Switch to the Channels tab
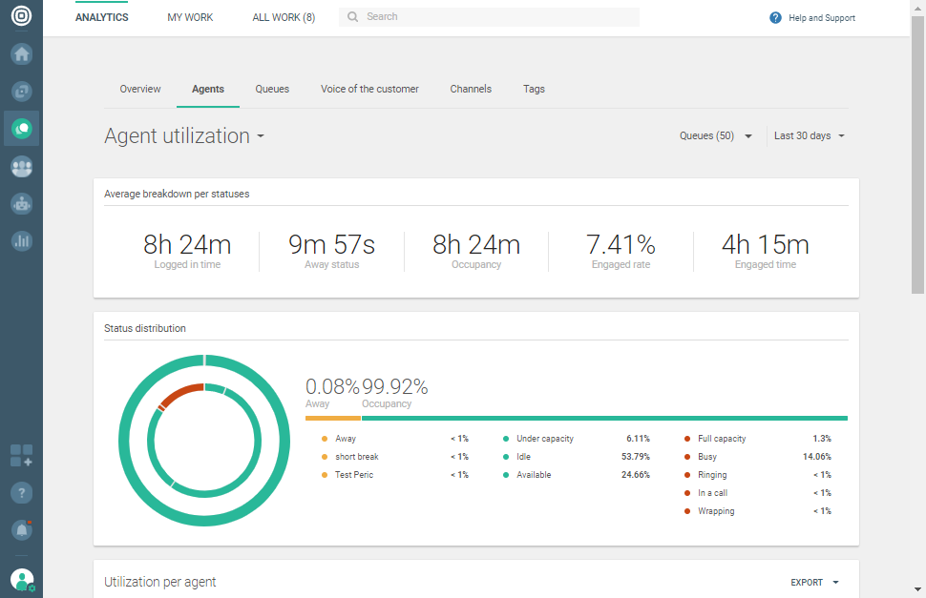Image resolution: width=926 pixels, height=598 pixels. tap(471, 89)
